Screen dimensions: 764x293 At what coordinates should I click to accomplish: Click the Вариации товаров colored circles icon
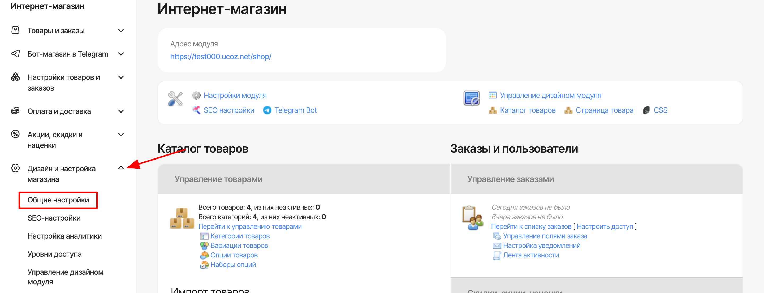point(204,245)
